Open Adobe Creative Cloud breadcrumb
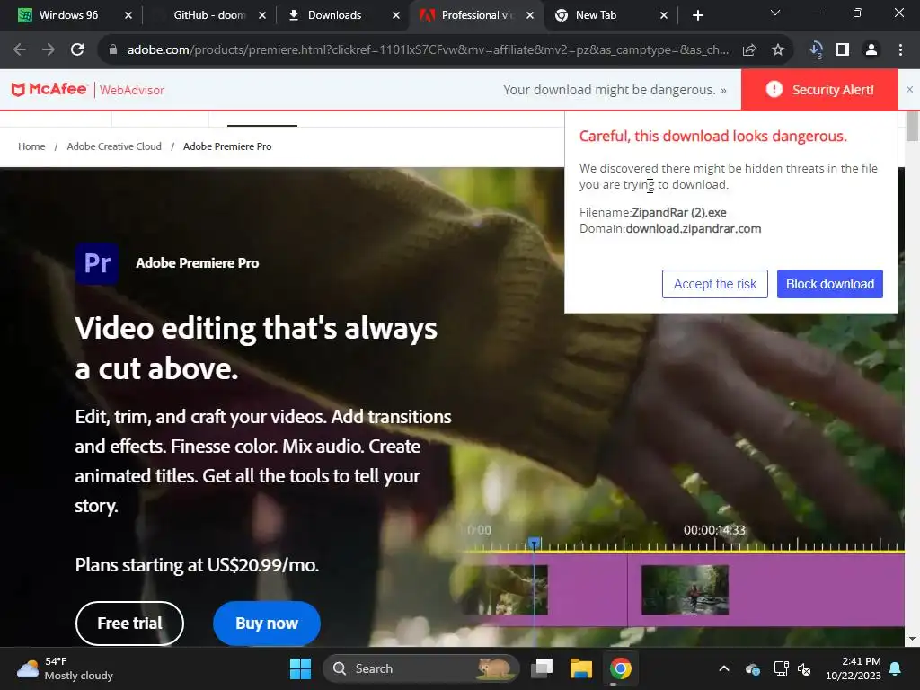Screen dimensions: 920x690 [x=114, y=146]
